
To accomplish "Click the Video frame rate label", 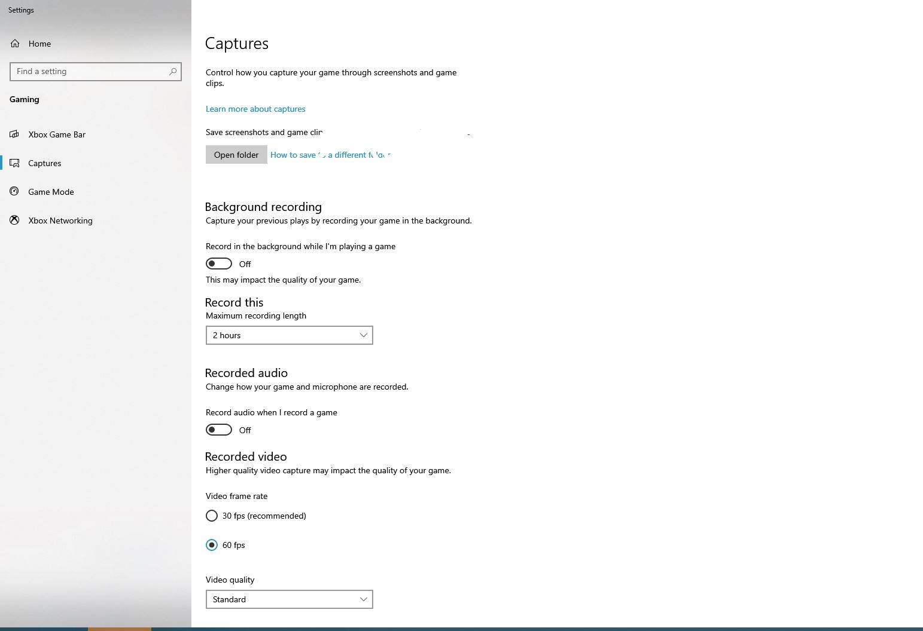I will click(x=237, y=496).
